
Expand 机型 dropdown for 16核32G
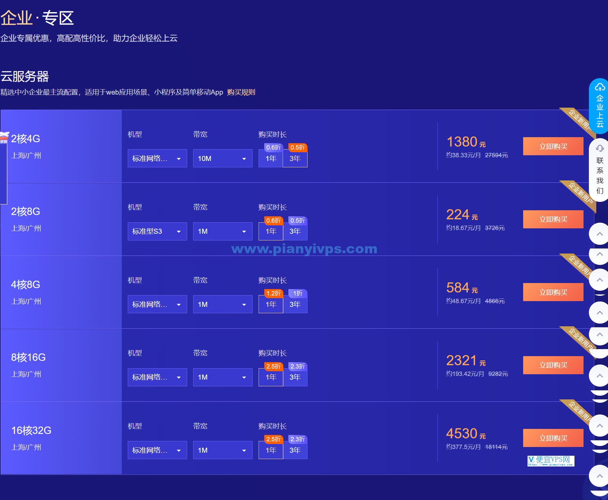pyautogui.click(x=157, y=450)
